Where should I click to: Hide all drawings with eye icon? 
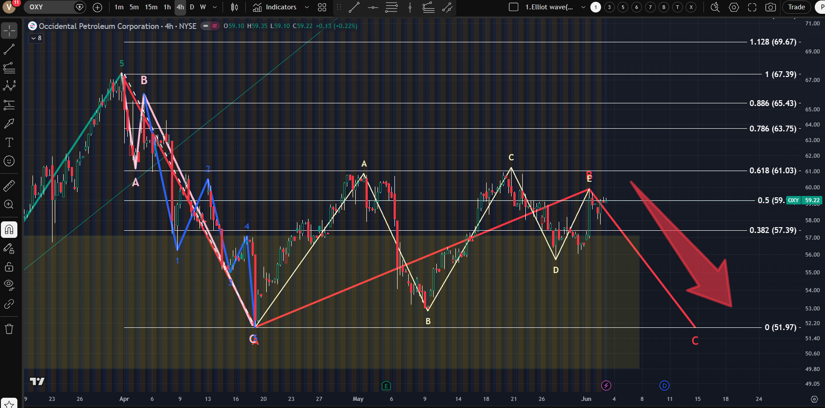(9, 285)
